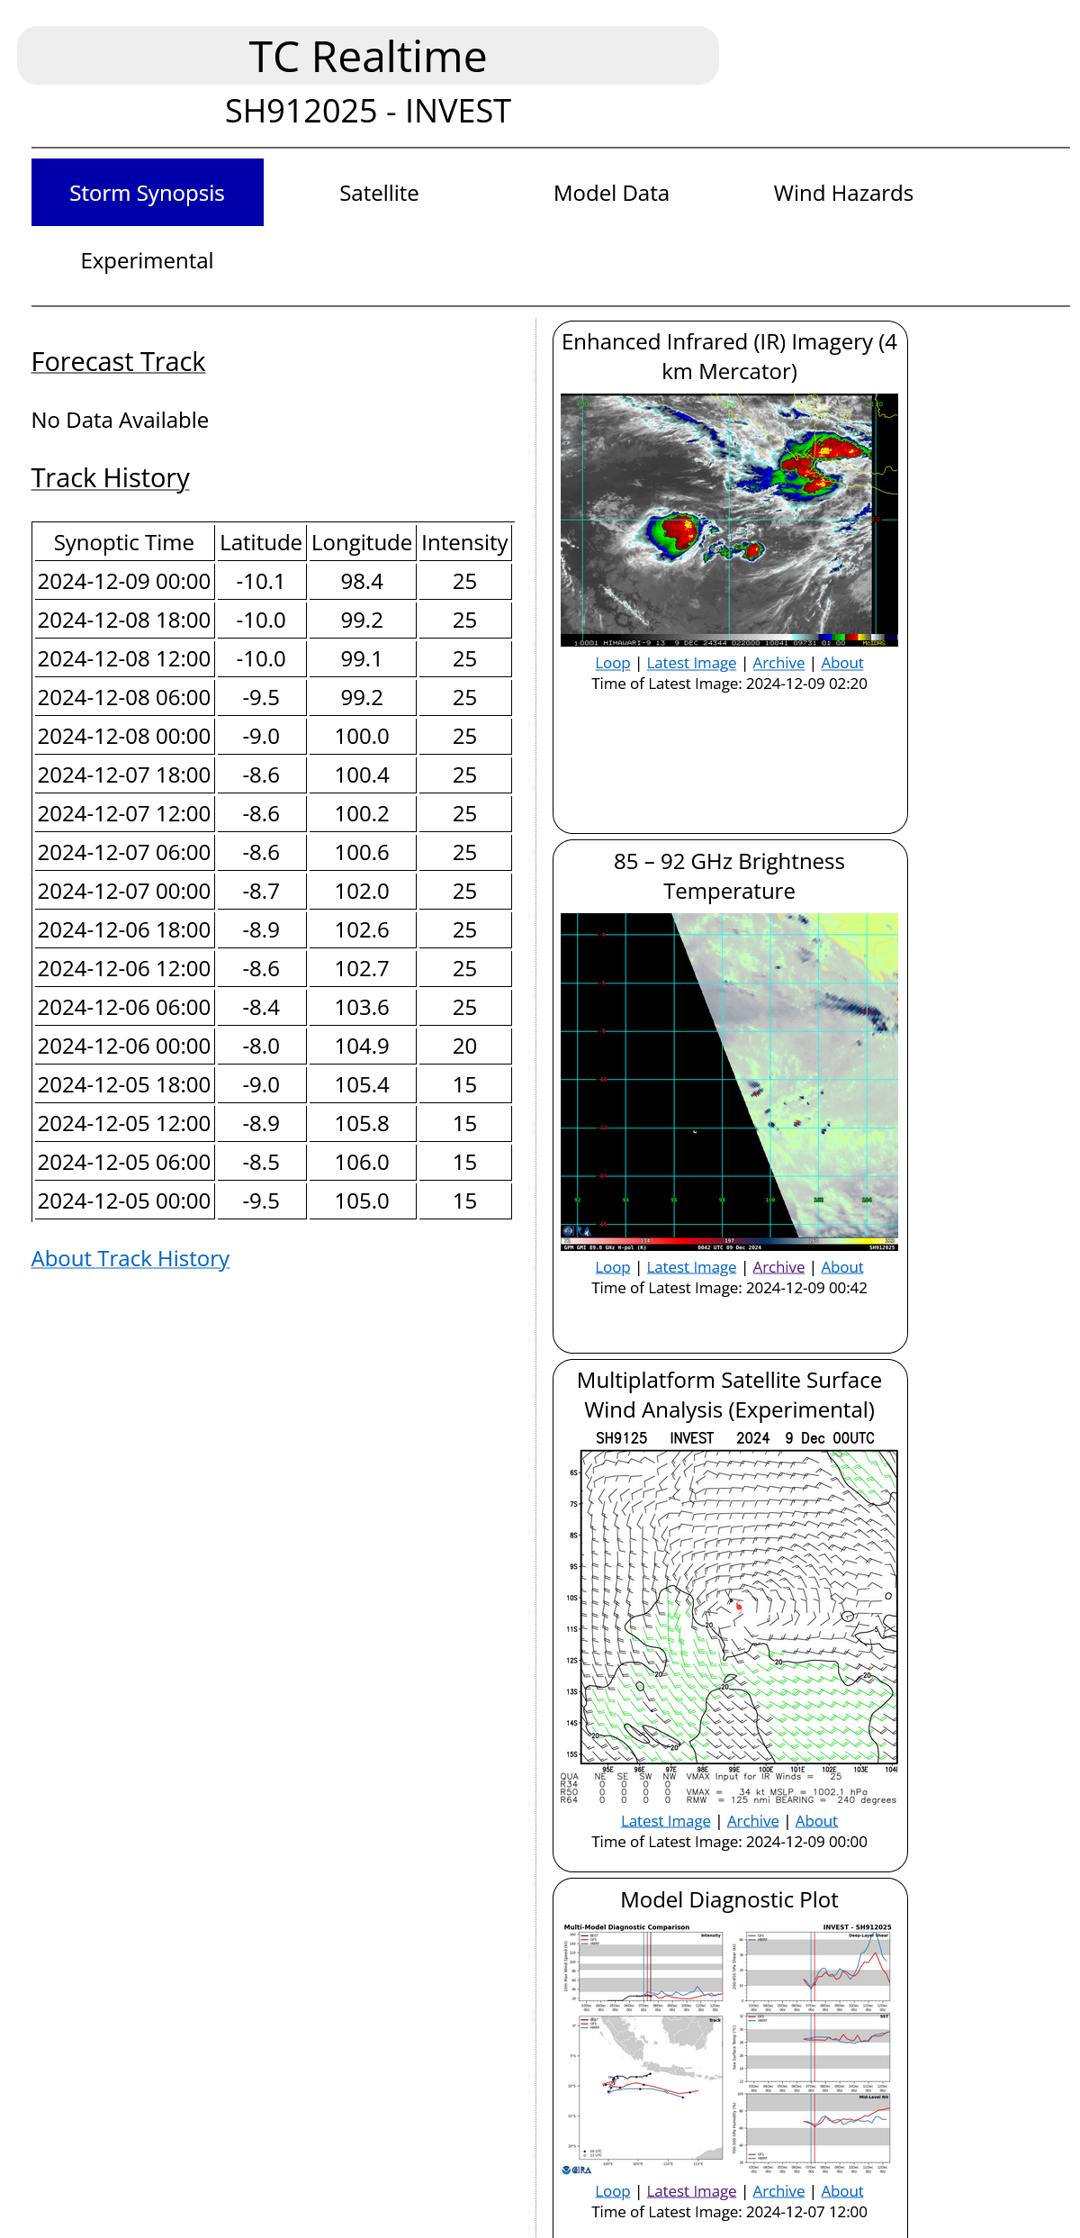The height and width of the screenshot is (2238, 1080).
Task: Select the Synoptic Time column header
Action: coord(124,542)
